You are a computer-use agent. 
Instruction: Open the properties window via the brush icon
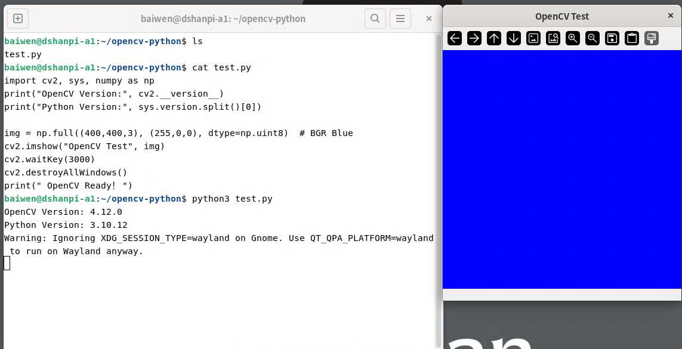coord(652,39)
